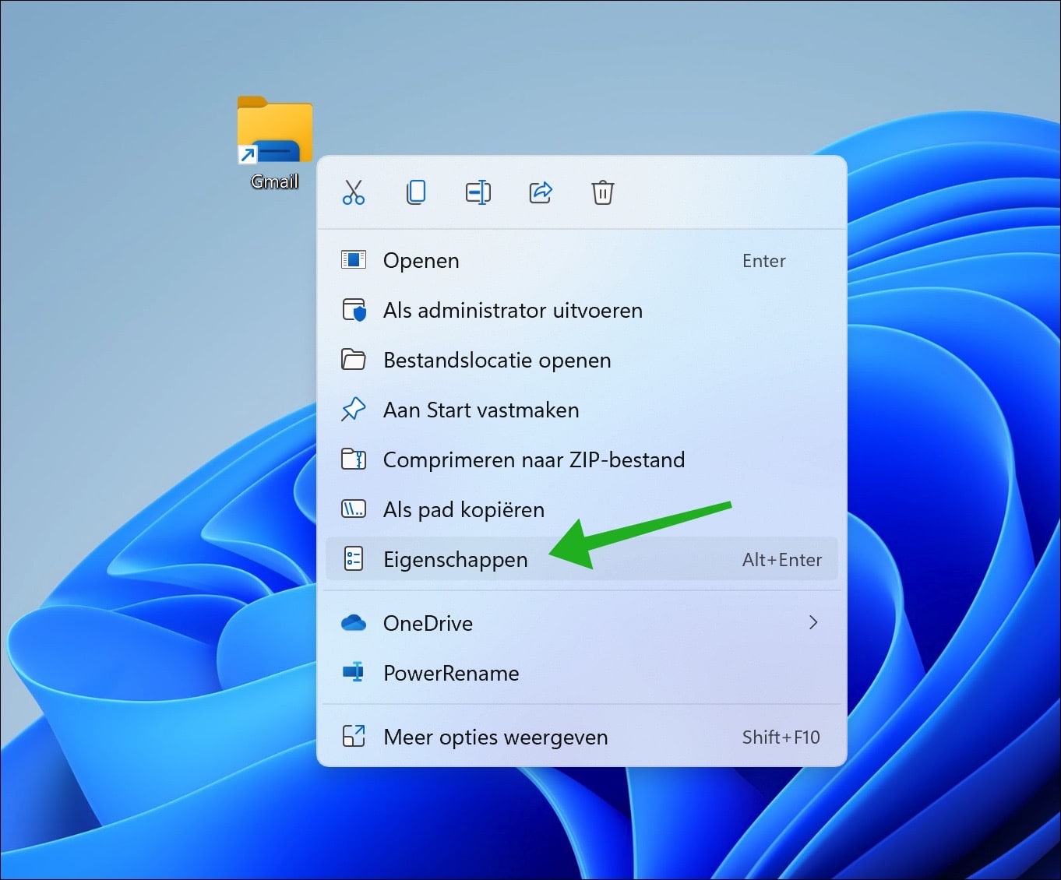The height and width of the screenshot is (880, 1061).
Task: Select Aan Start vastmaken
Action: 481,410
